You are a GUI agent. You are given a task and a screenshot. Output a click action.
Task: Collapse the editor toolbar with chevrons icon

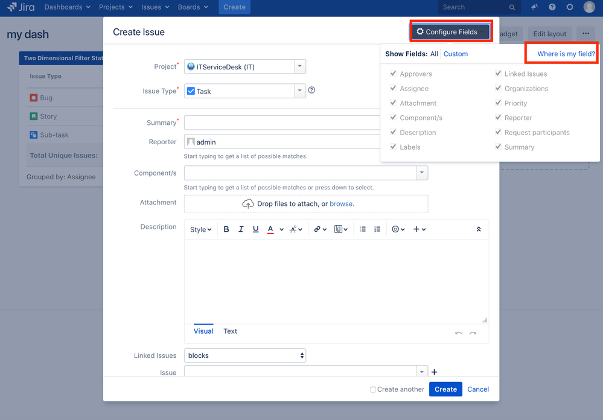click(x=479, y=229)
